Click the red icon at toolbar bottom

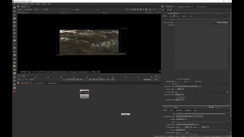(14, 92)
